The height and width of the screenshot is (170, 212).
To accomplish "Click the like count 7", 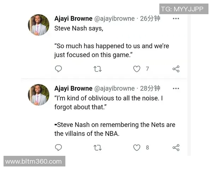I will click(147, 69).
